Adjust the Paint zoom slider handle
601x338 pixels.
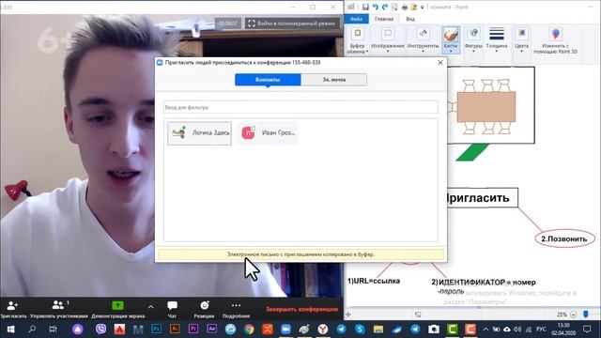586,315
